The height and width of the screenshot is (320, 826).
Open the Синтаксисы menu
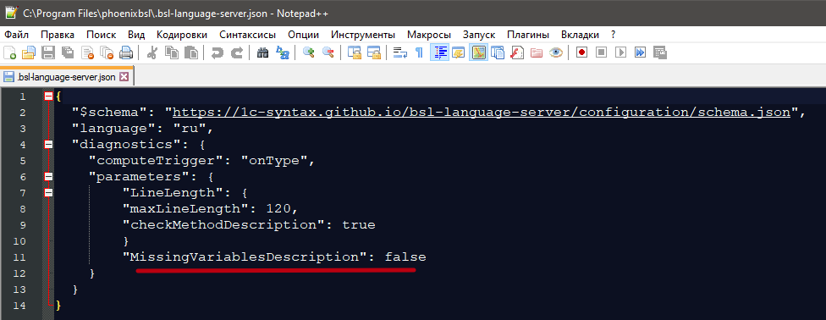pos(248,35)
